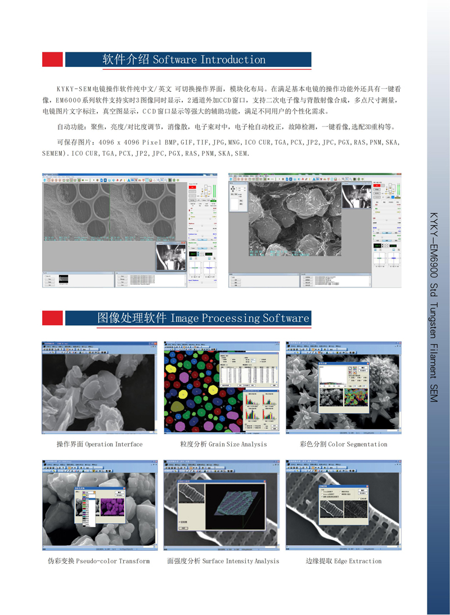Open the SEM screenshot showing crystal particles

tap(315, 230)
